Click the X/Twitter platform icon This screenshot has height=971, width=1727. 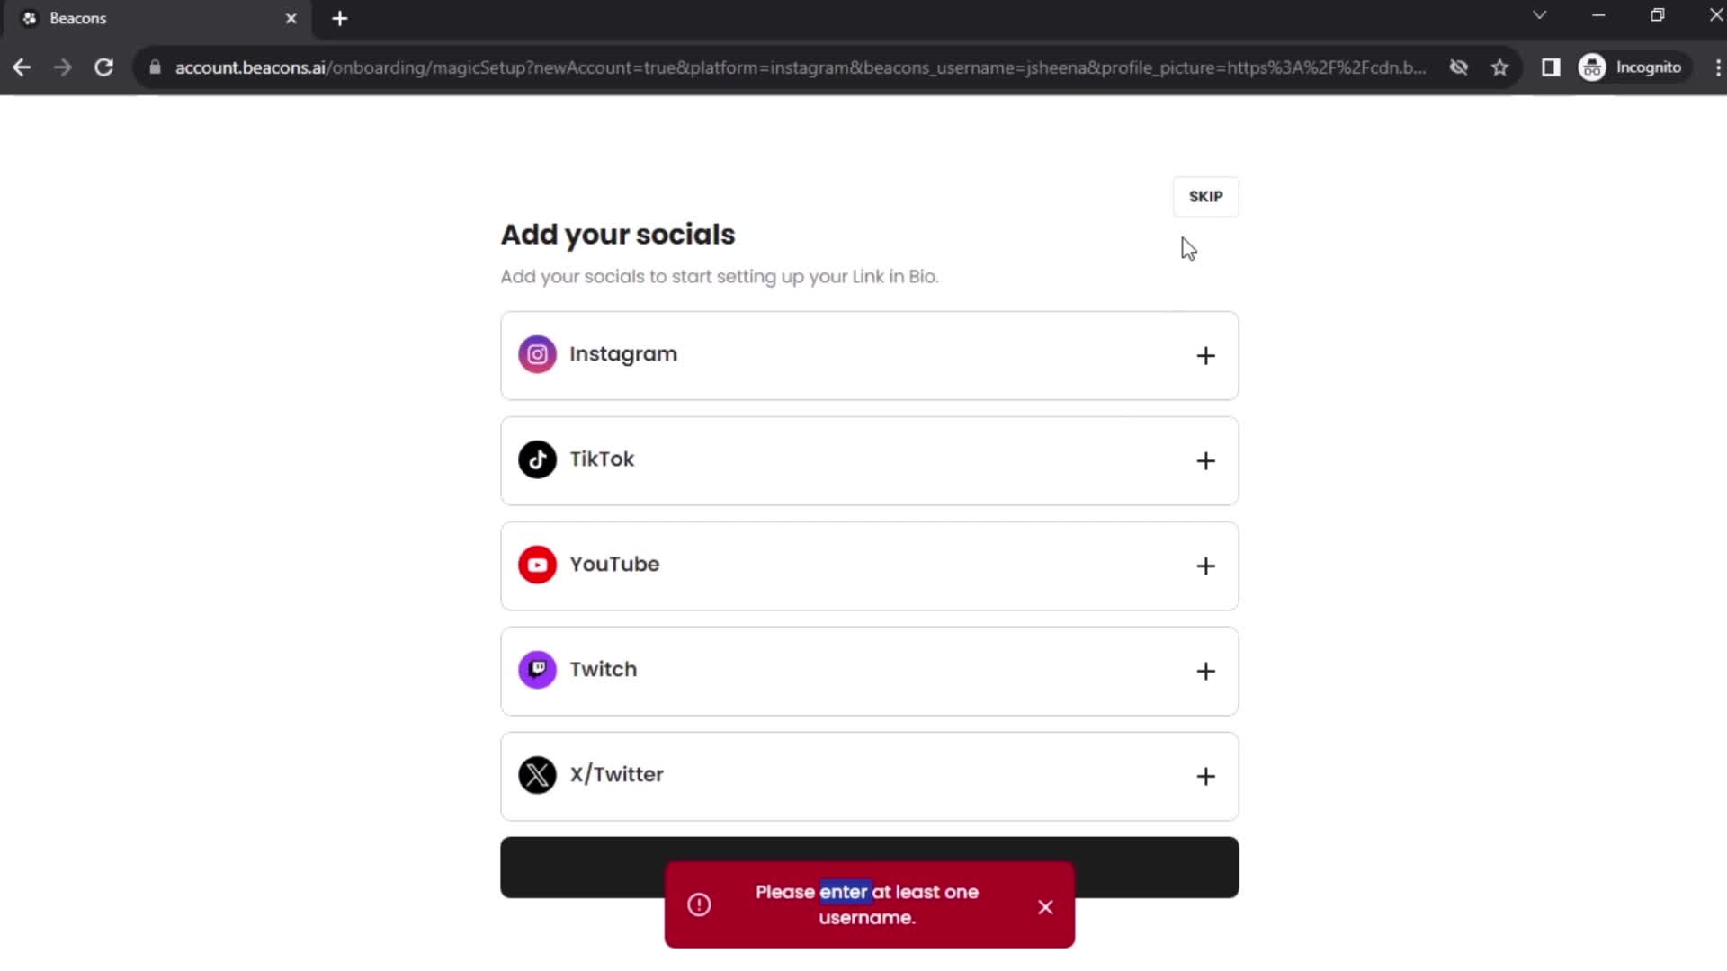click(536, 774)
